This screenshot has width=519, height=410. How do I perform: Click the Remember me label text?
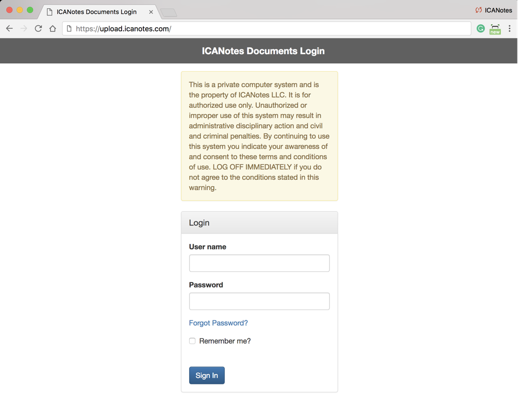click(225, 341)
